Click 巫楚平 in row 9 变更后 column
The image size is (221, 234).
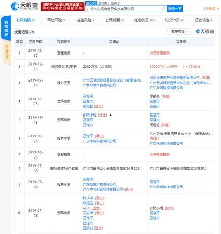pos(155,182)
